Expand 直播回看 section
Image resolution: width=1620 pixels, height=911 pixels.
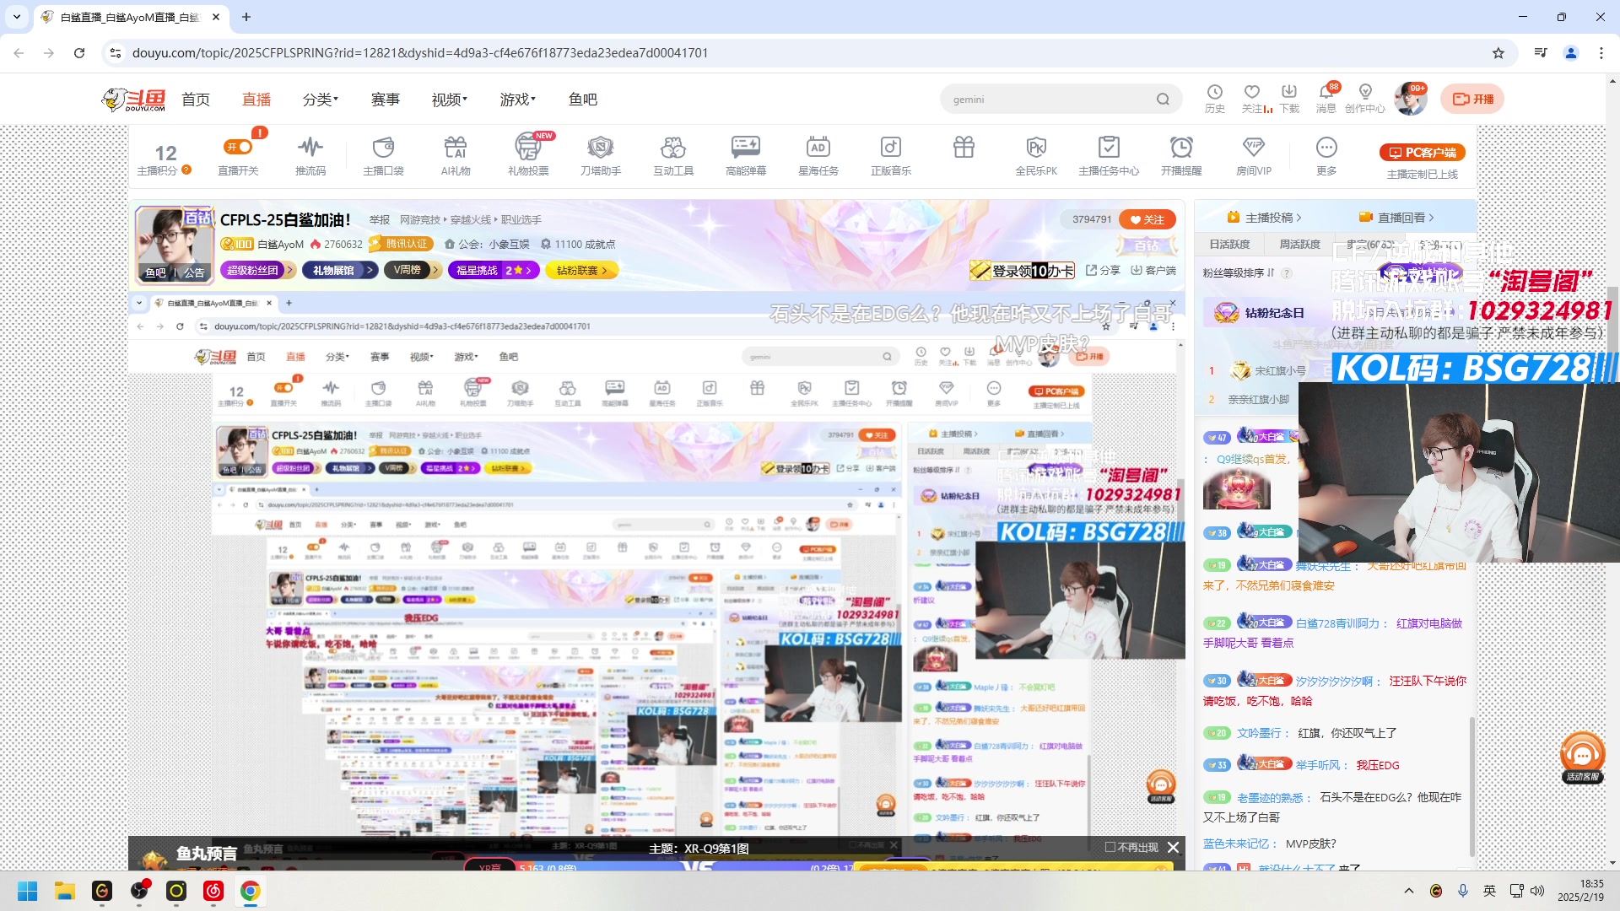1396,218
